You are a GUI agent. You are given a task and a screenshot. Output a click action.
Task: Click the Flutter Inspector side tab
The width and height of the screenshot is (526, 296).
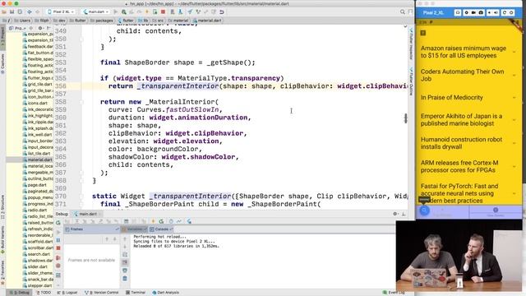coord(411,44)
